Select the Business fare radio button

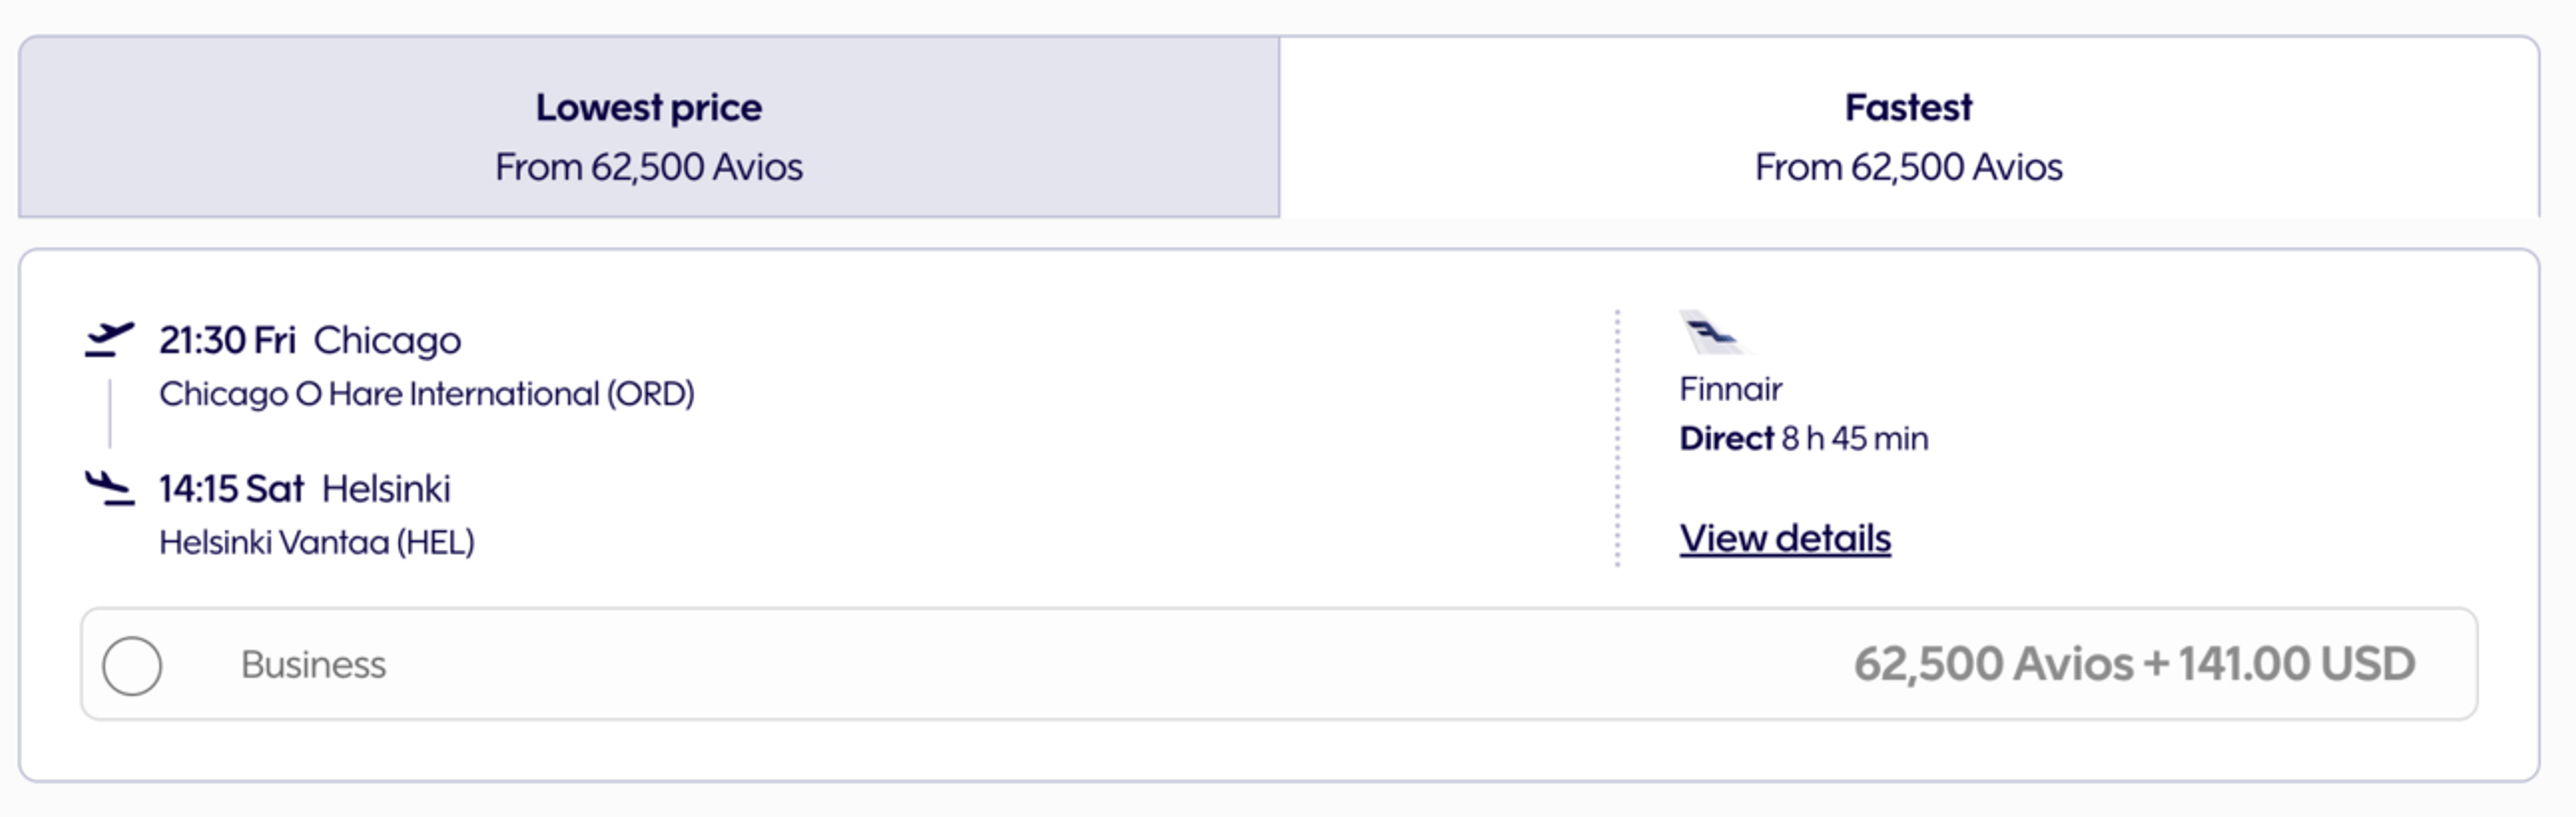[x=132, y=665]
